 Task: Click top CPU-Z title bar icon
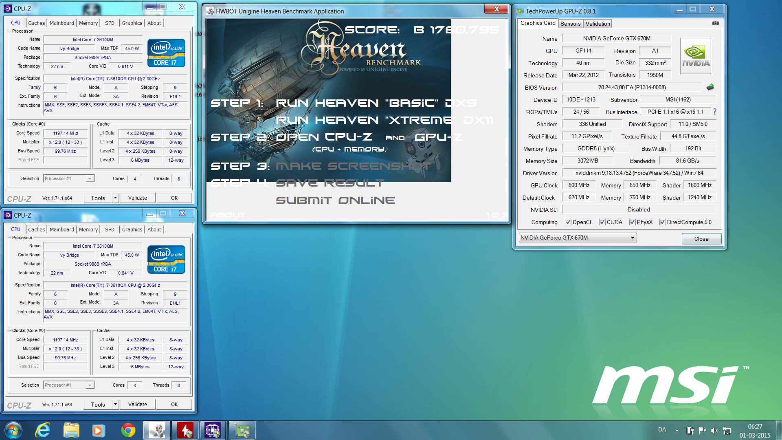pos(8,9)
